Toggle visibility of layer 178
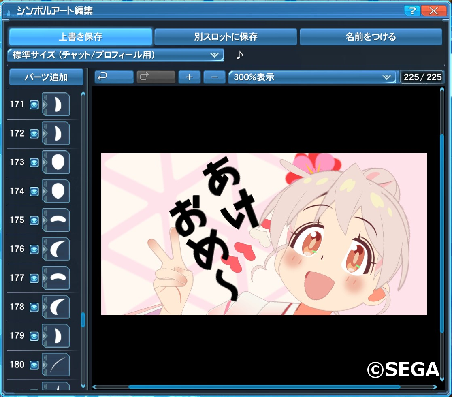 pos(34,307)
